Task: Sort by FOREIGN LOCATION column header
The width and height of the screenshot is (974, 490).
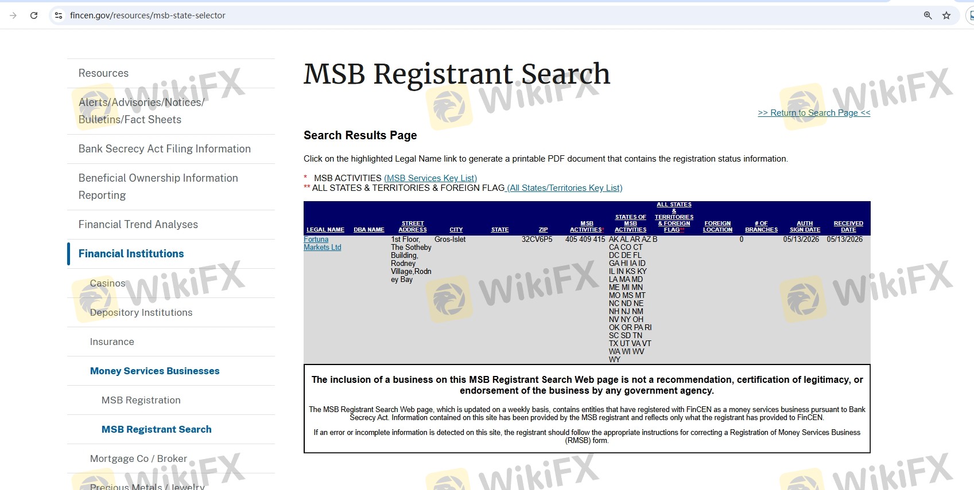Action: (x=718, y=227)
